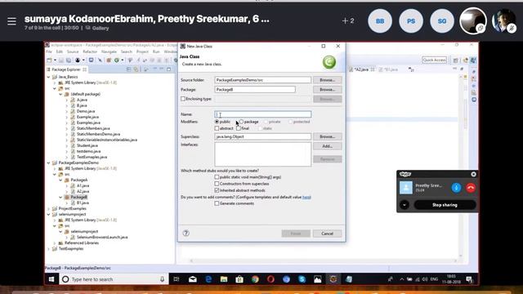Click Link with Editor icon in Package Explorer

[x=136, y=69]
